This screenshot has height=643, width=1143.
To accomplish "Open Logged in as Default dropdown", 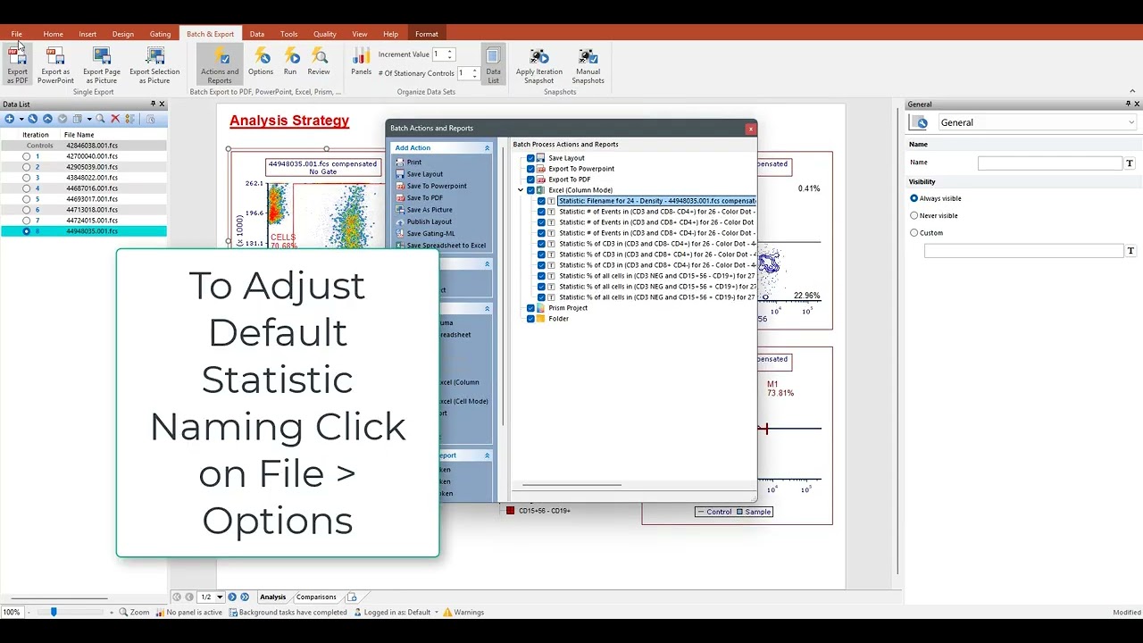I will (x=437, y=613).
